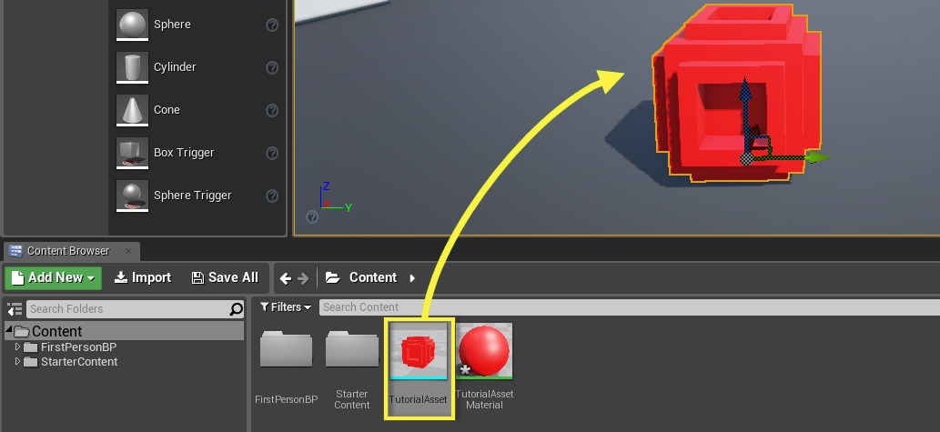Open help for Box Trigger item
Screen dimensions: 940x432
click(272, 154)
